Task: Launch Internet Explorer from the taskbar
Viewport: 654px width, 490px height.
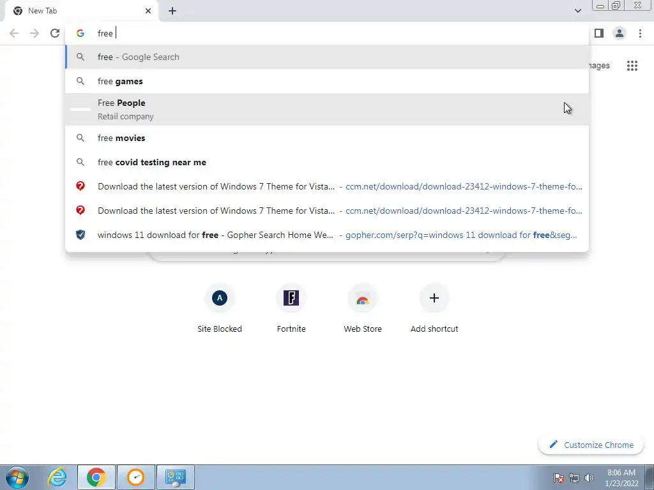Action: pyautogui.click(x=57, y=477)
